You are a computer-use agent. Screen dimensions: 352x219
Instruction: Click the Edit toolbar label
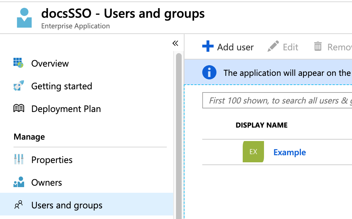pyautogui.click(x=291, y=47)
